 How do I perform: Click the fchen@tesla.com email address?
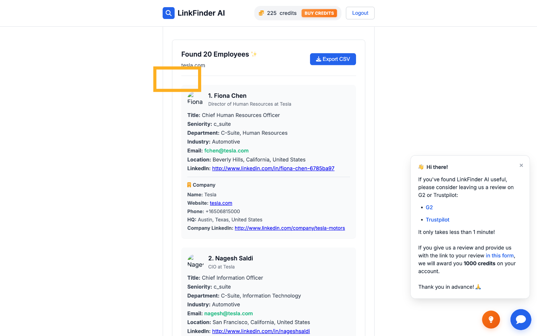pos(226,151)
